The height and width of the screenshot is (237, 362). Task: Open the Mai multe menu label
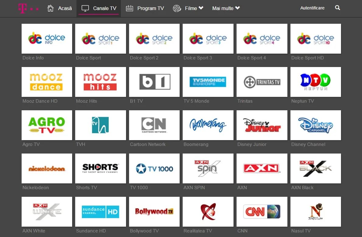pyautogui.click(x=223, y=8)
